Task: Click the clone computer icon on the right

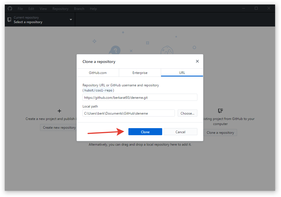Action: click(x=220, y=111)
